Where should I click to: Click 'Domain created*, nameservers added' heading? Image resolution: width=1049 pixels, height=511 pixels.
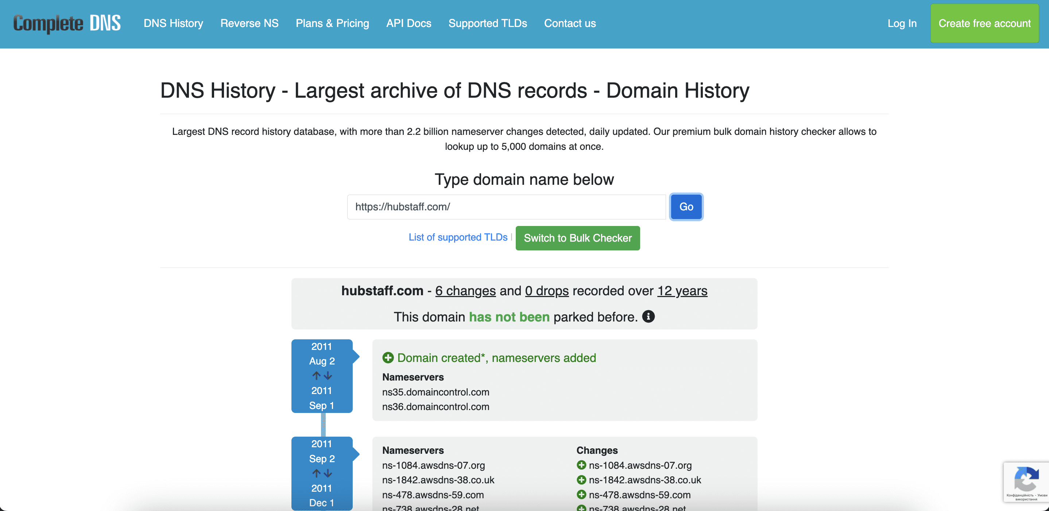pyautogui.click(x=496, y=358)
